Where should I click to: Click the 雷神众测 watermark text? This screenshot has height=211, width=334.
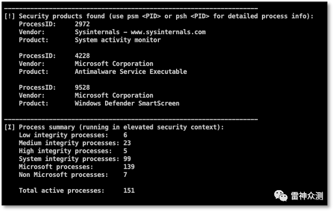point(306,196)
